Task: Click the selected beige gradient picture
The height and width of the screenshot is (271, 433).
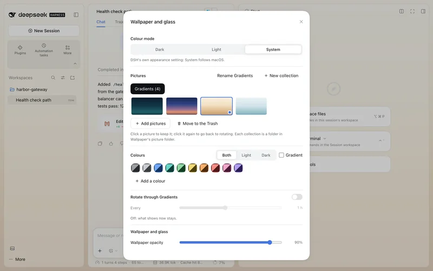Action: pos(216,106)
